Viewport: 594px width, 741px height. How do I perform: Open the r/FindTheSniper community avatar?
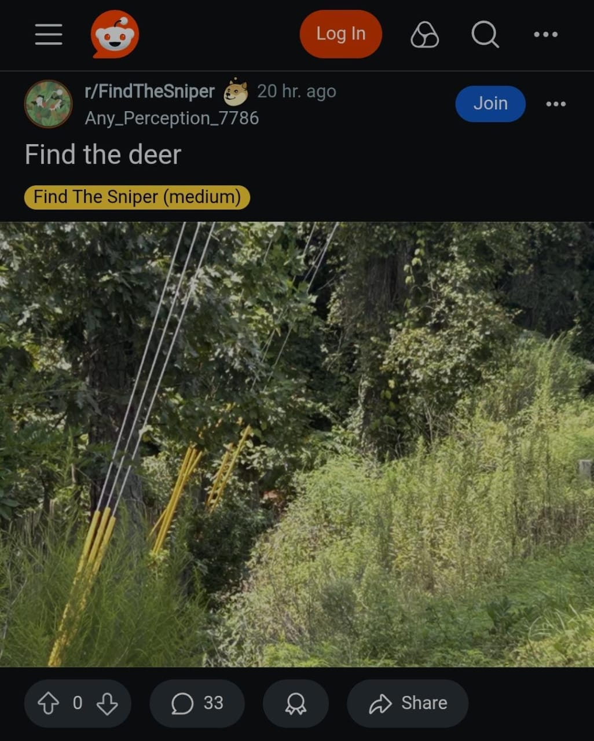coord(48,104)
